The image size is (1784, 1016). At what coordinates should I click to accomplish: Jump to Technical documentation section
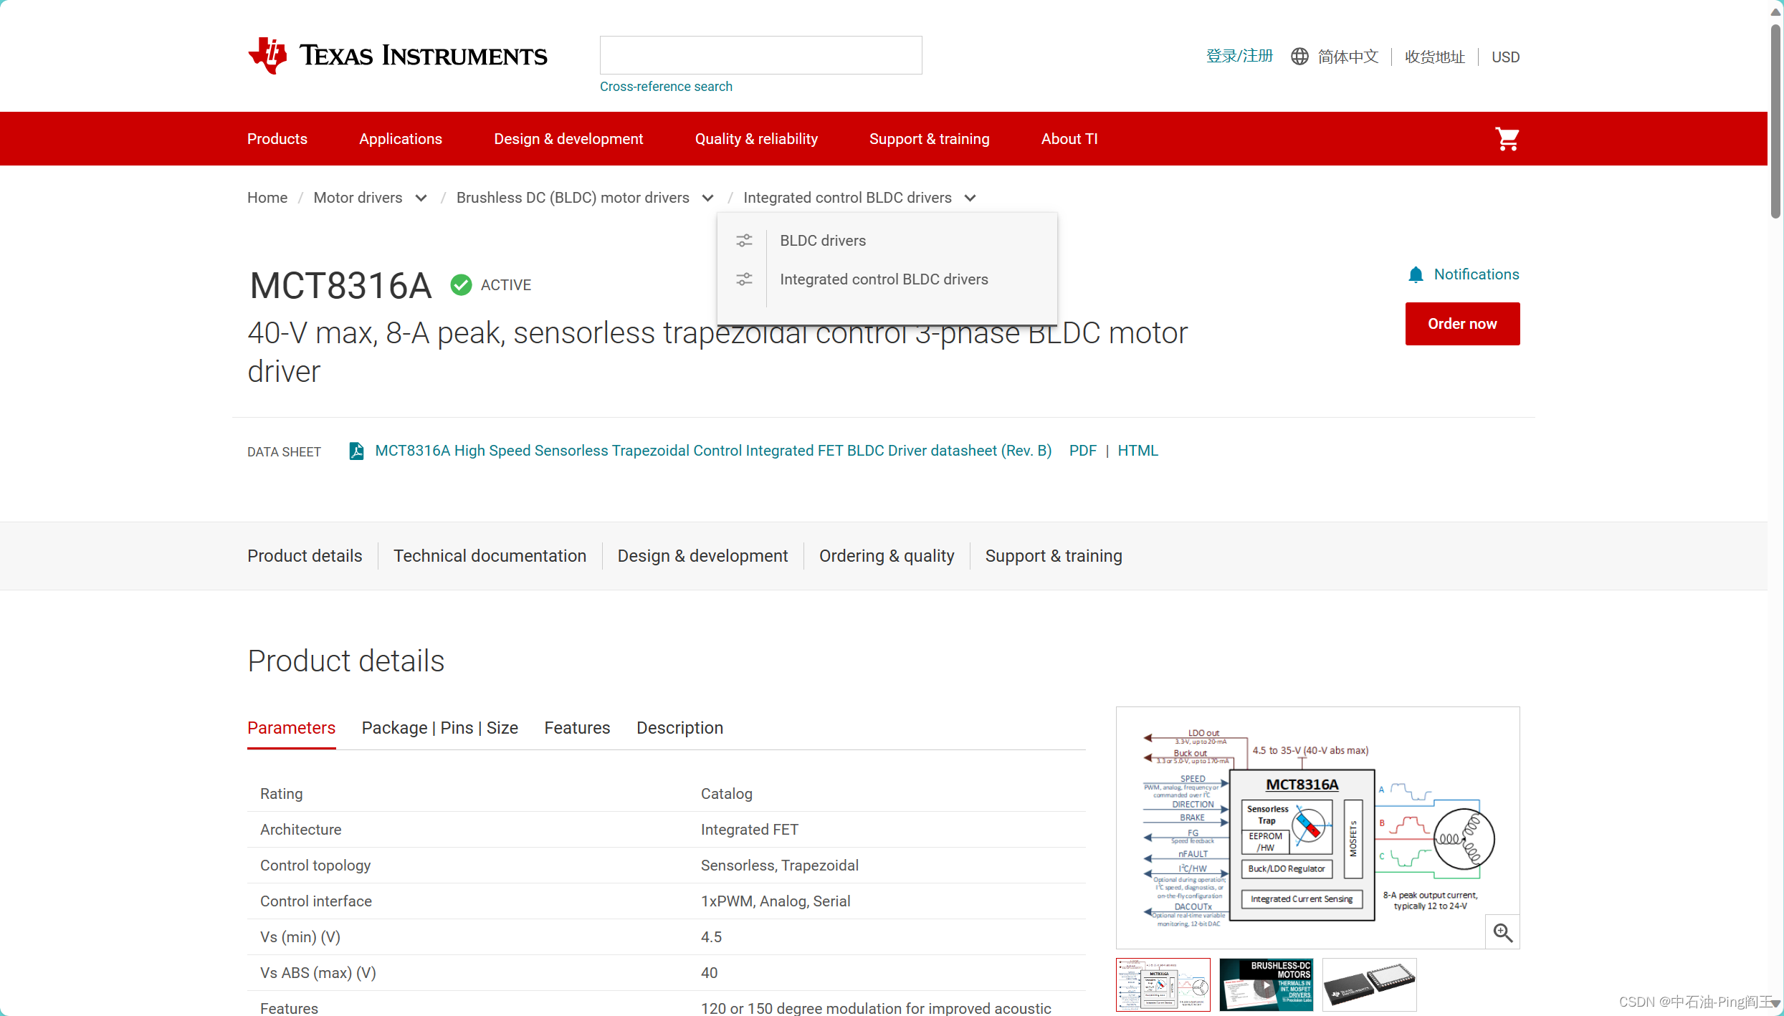tap(490, 556)
